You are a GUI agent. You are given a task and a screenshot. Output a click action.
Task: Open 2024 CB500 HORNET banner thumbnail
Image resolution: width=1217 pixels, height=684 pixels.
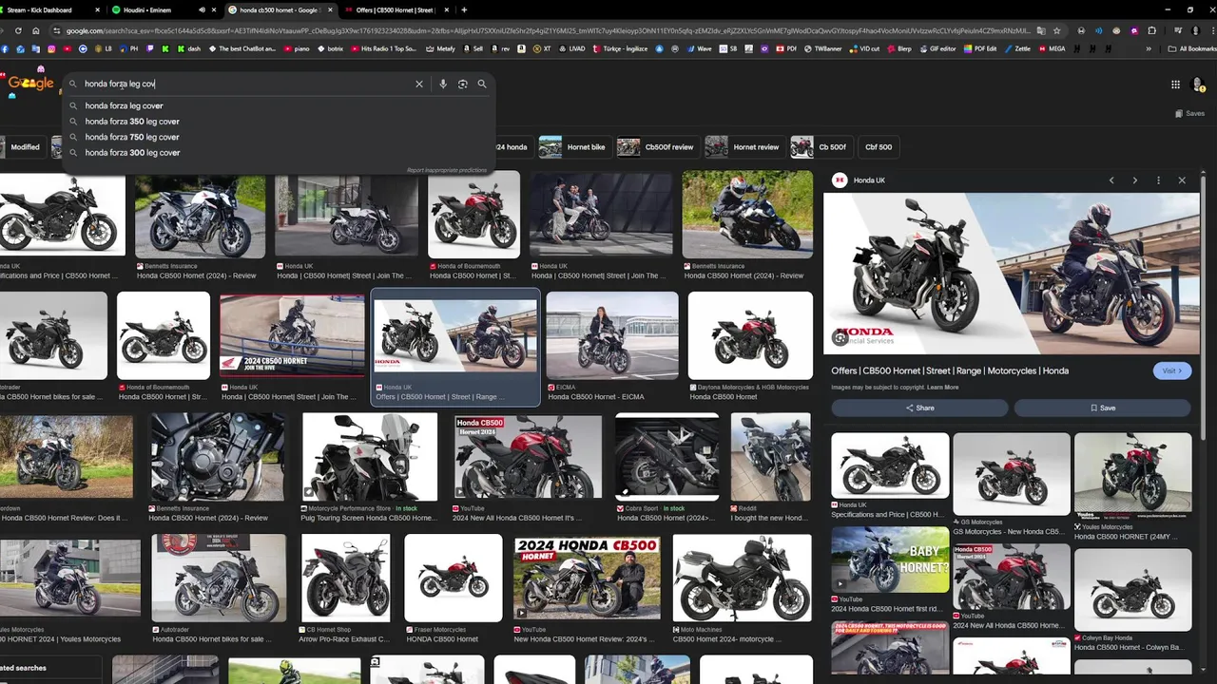click(x=292, y=335)
